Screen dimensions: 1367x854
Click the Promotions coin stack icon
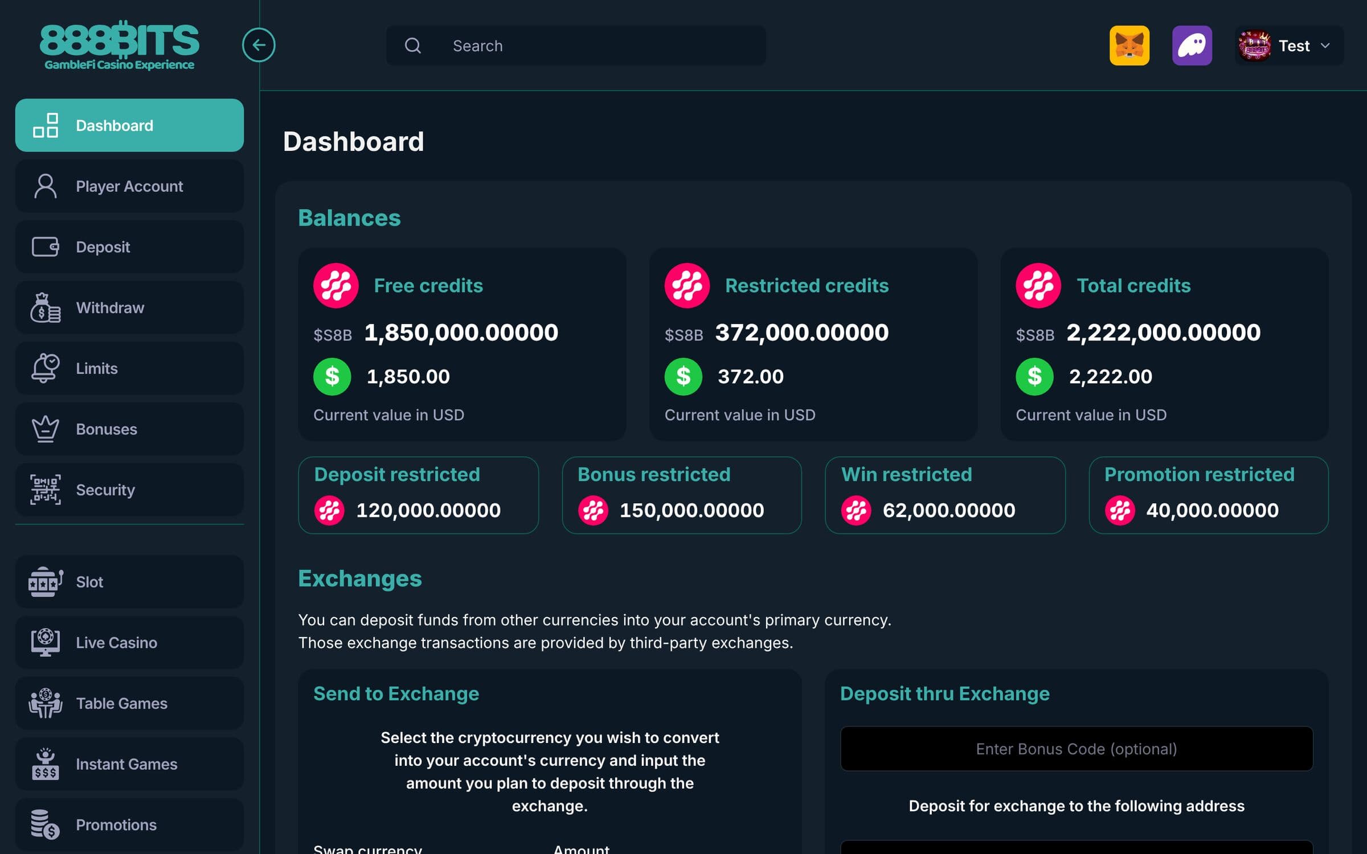pyautogui.click(x=46, y=824)
